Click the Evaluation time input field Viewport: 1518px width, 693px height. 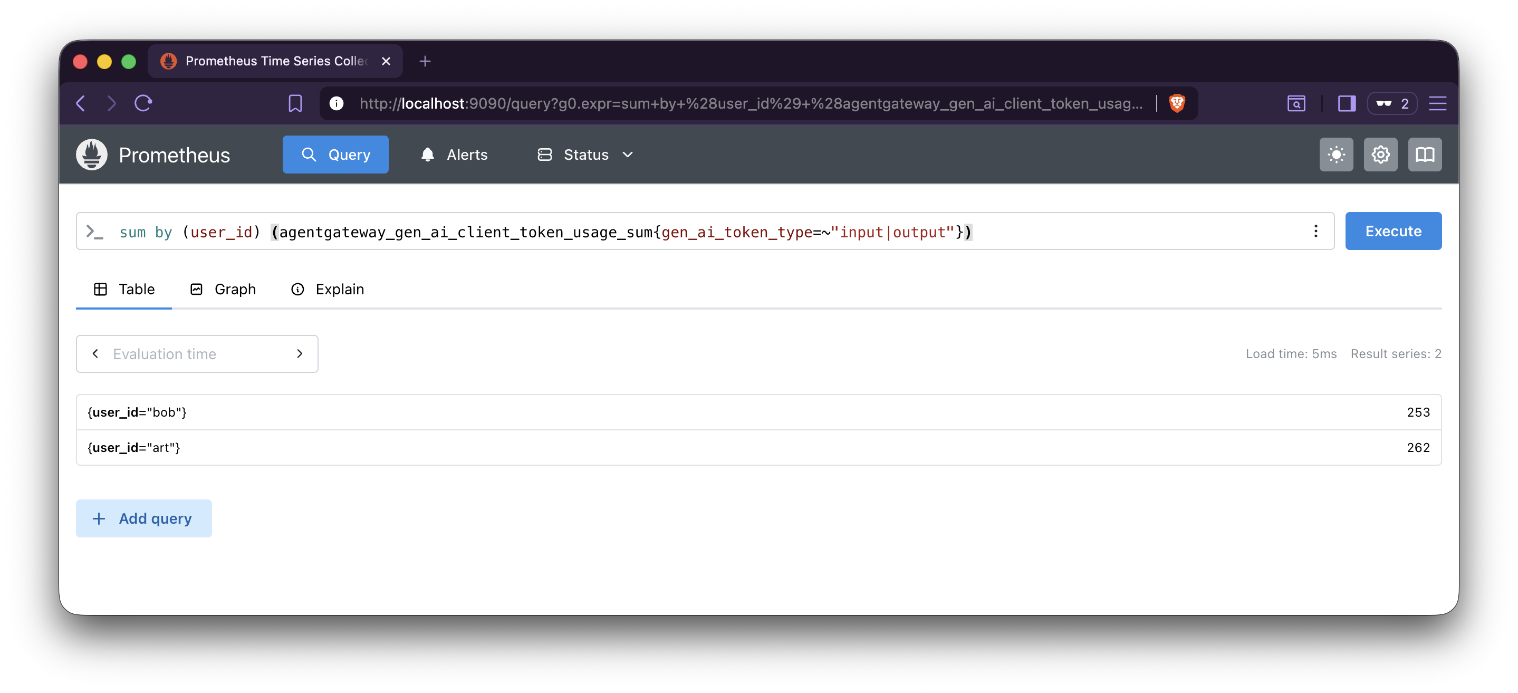[197, 353]
